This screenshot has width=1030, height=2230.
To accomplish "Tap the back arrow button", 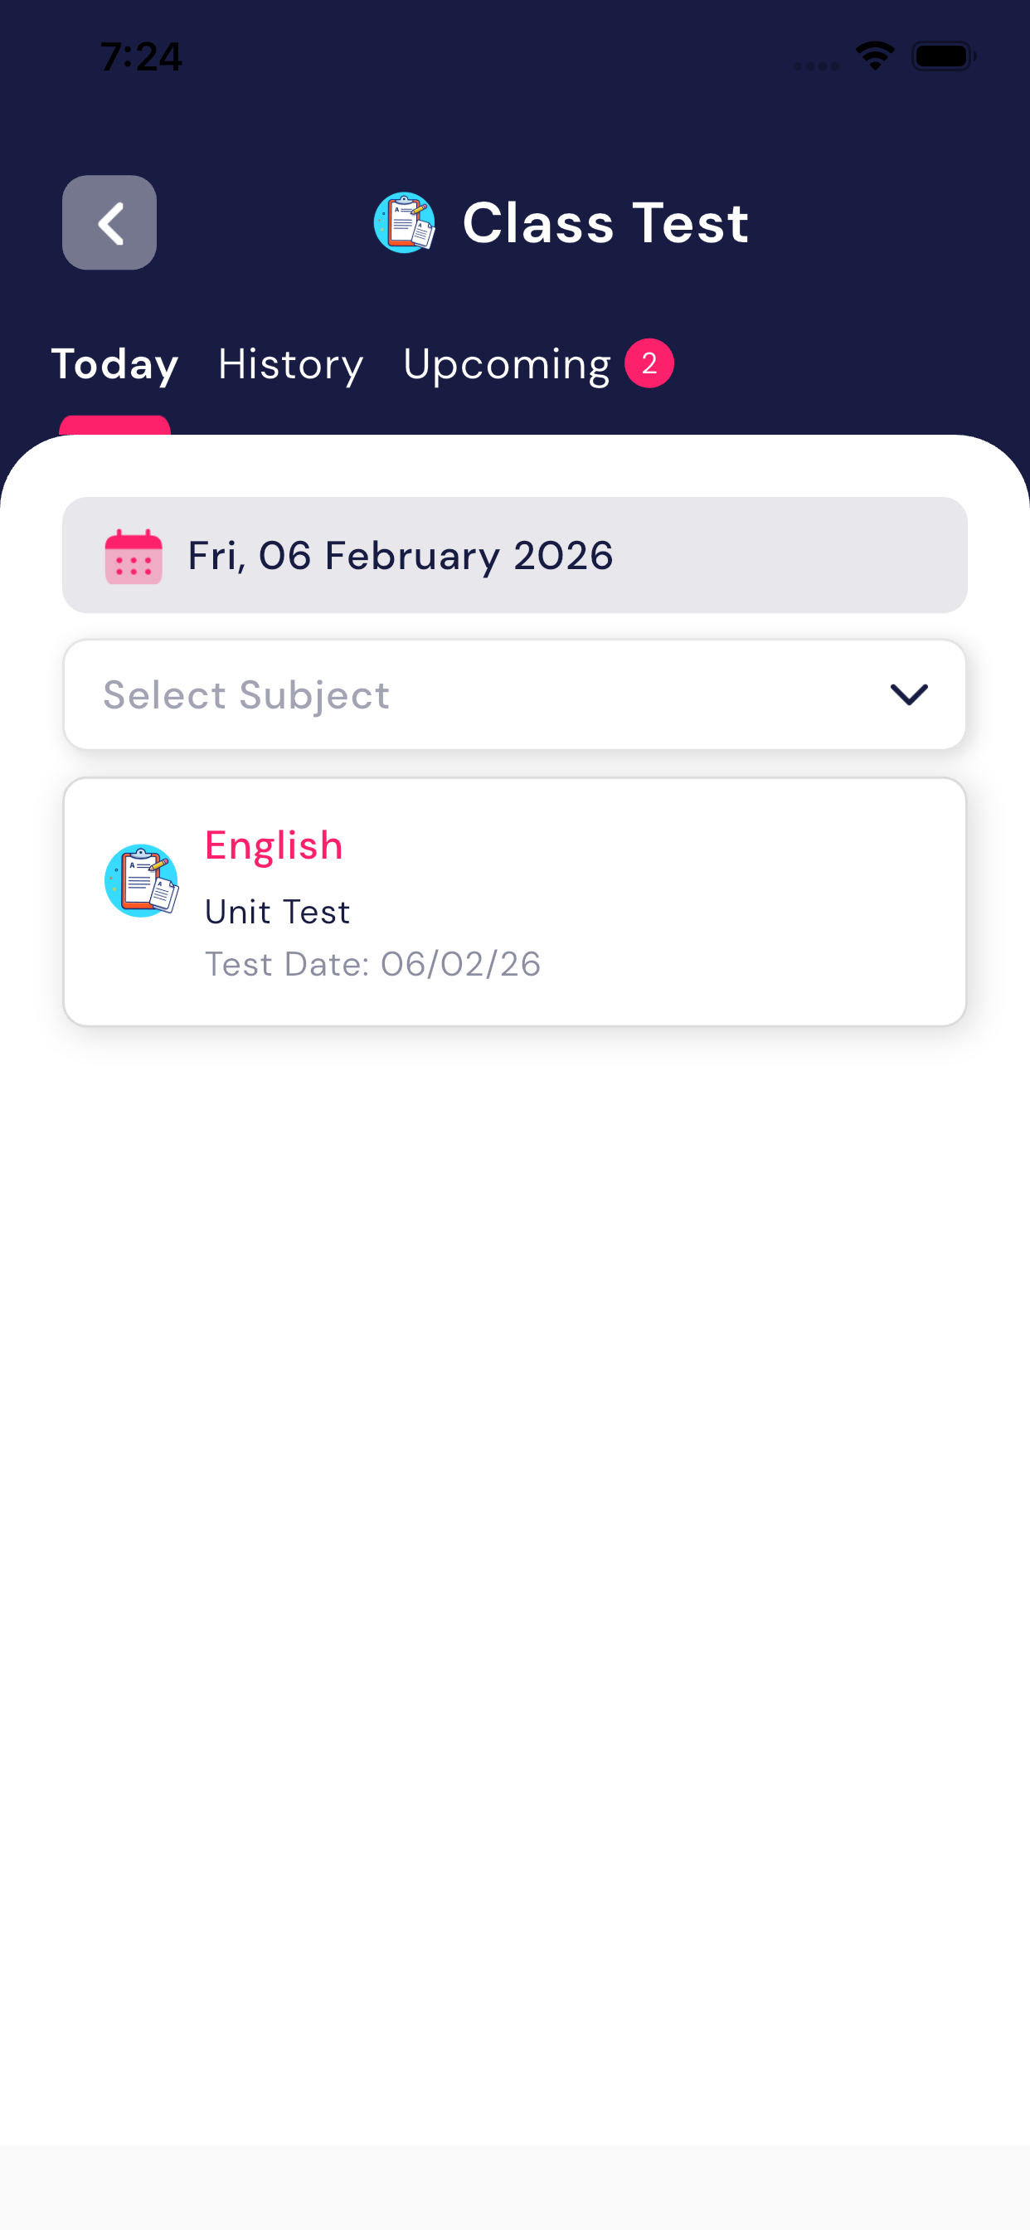I will pos(109,222).
